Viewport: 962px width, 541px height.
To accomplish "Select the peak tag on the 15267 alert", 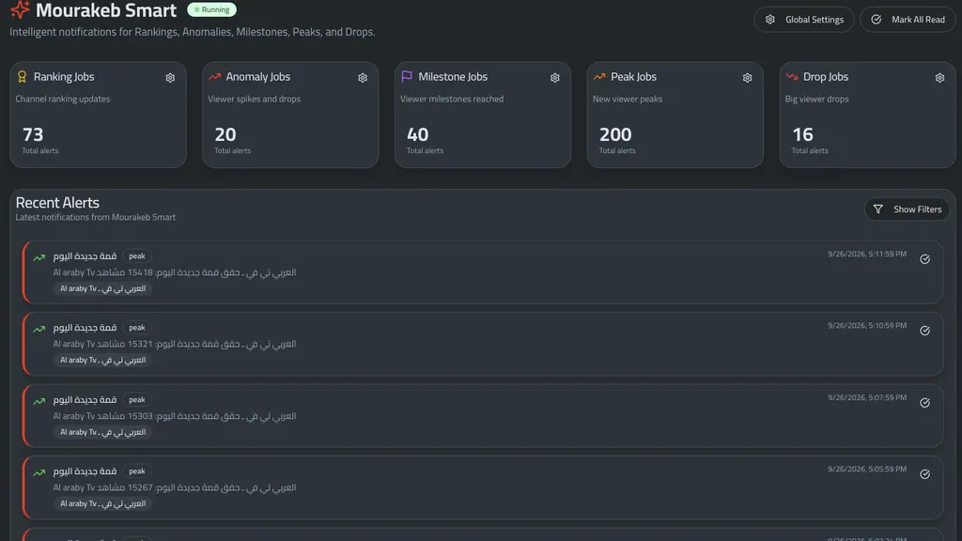I will pos(137,471).
